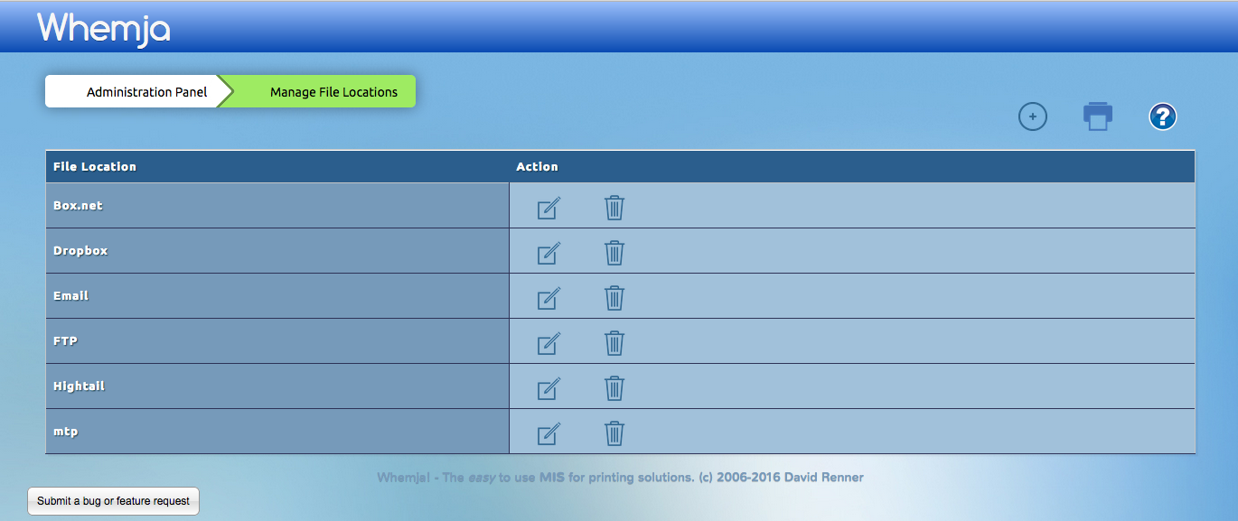This screenshot has height=521, width=1238.
Task: Click the File Location column header
Action: coord(95,167)
